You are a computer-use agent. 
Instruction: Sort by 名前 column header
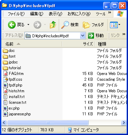(32, 44)
